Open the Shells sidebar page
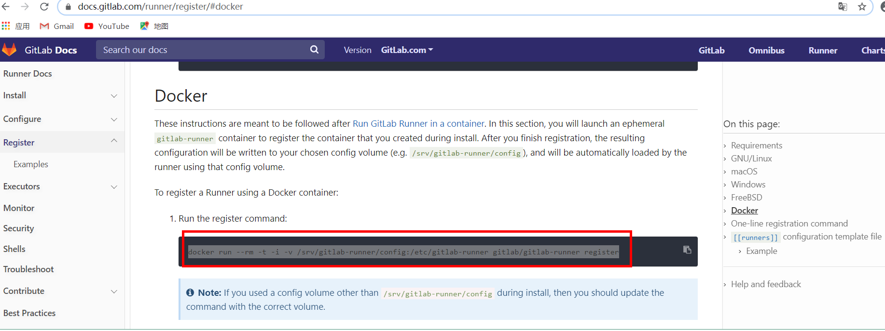This screenshot has height=331, width=885. pos(14,249)
